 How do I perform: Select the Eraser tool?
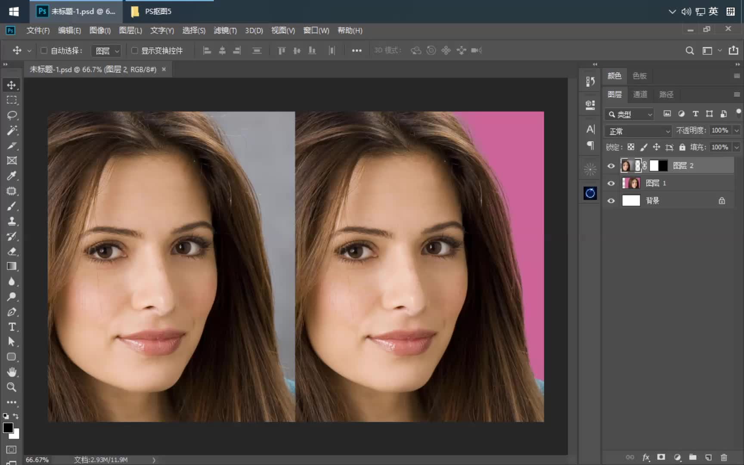[x=12, y=251]
